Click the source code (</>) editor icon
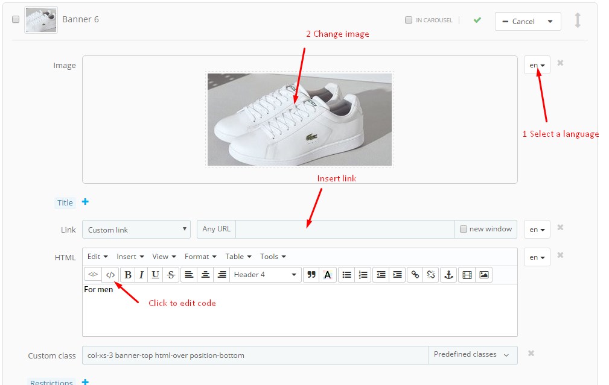The width and height of the screenshot is (609, 385). pos(110,275)
